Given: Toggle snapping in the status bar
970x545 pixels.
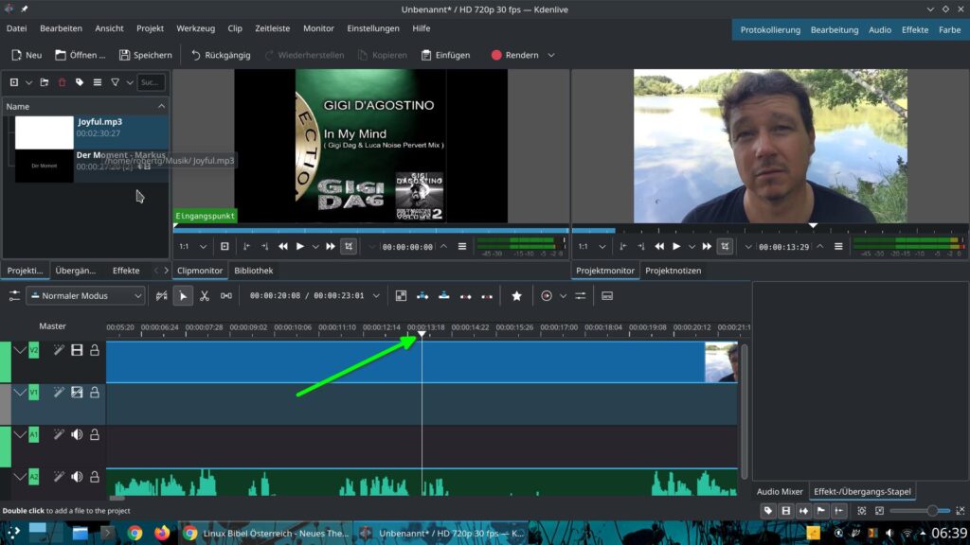Looking at the screenshot, I should tap(839, 511).
